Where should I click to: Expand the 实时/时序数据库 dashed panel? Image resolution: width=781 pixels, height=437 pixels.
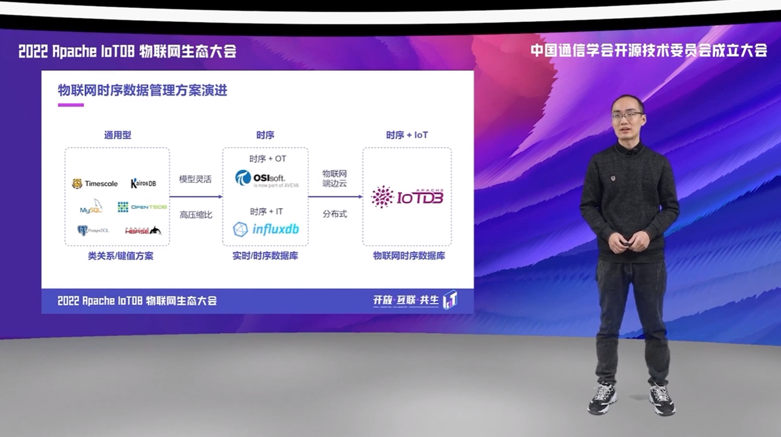[x=267, y=195]
